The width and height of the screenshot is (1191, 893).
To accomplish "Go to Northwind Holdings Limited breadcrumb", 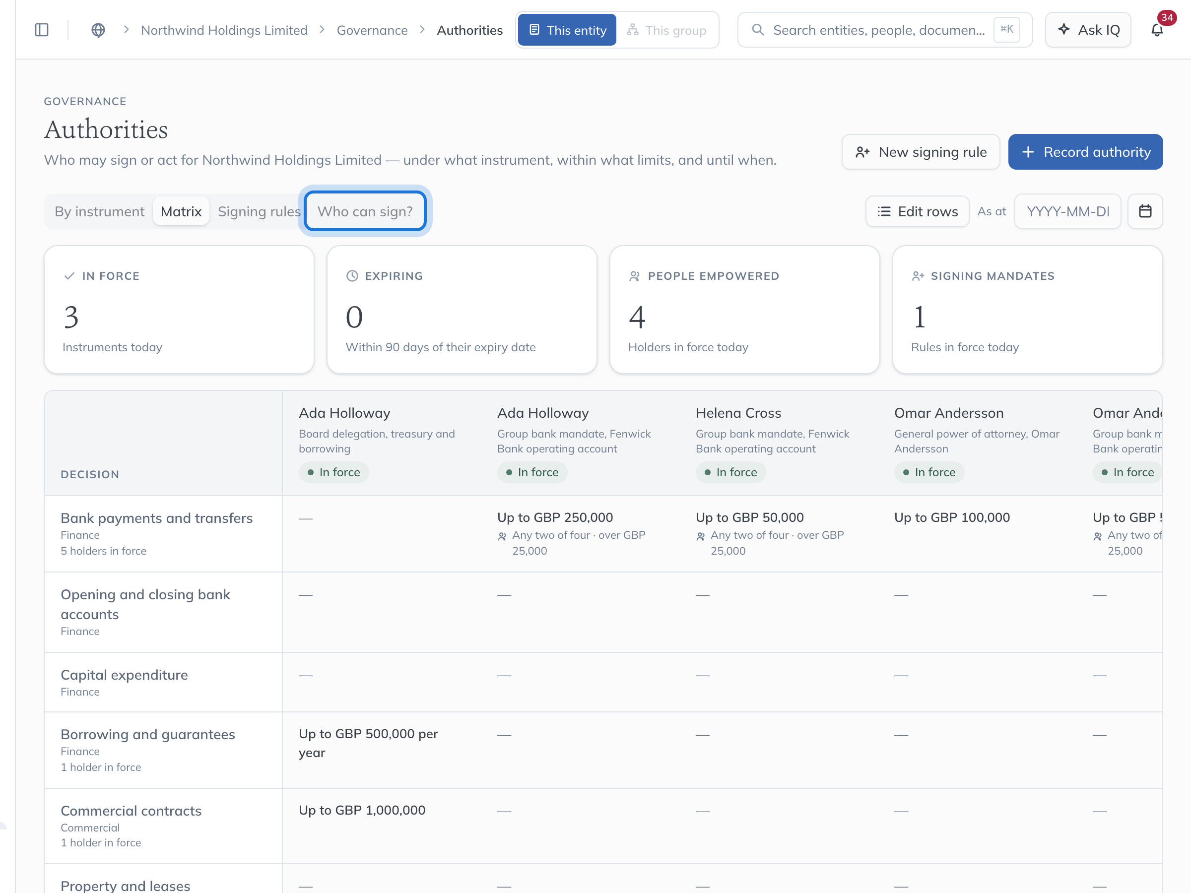I will (x=224, y=30).
